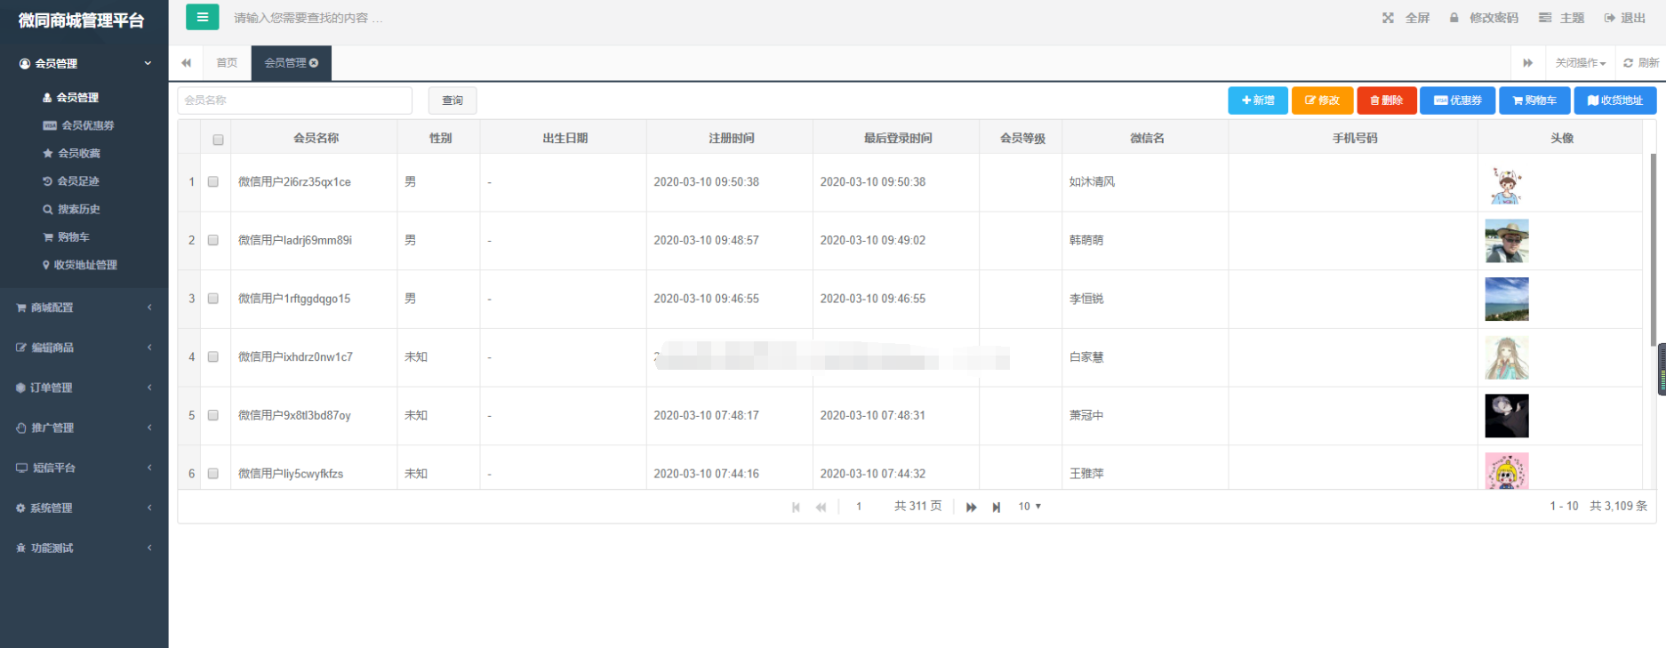Click the 查询 query button
The height and width of the screenshot is (648, 1666).
(x=453, y=100)
